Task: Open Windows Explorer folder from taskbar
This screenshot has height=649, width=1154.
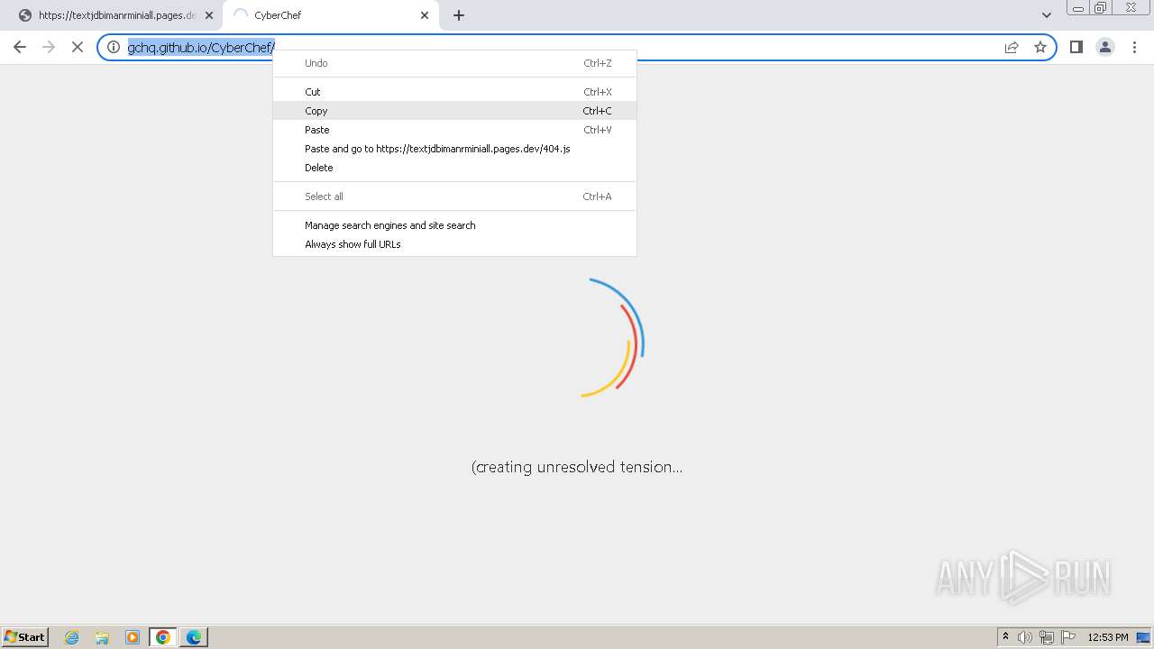Action: coord(102,637)
